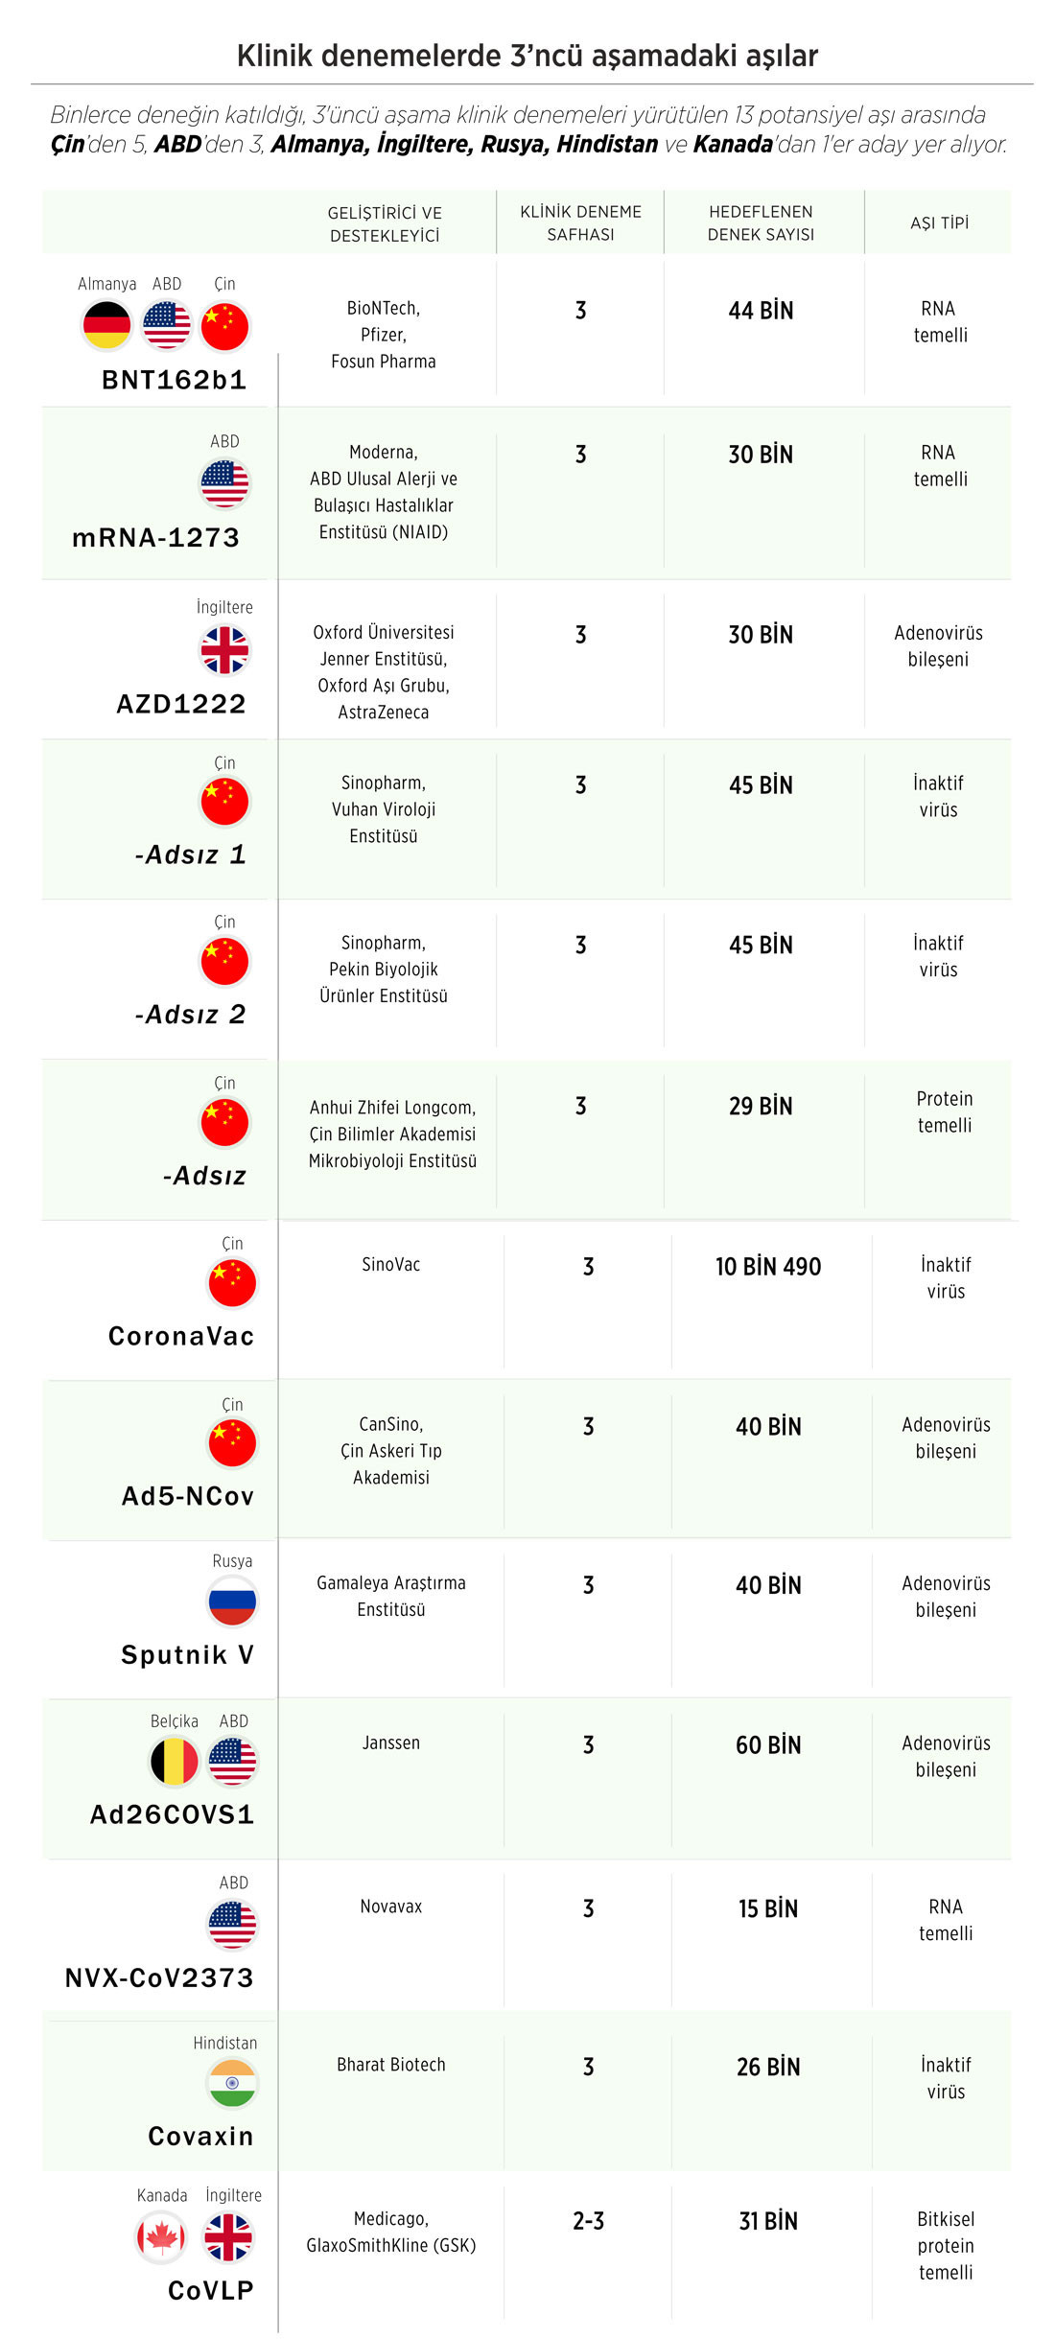Select the CoronaVac vaccine name
This screenshot has width=1055, height=2339.
click(181, 1337)
